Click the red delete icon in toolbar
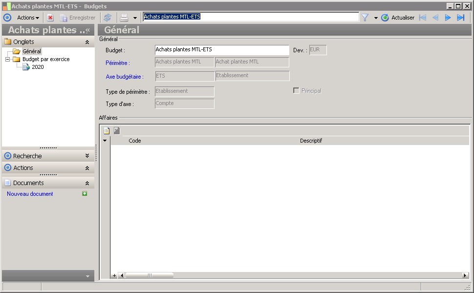474x293 pixels. click(x=50, y=18)
